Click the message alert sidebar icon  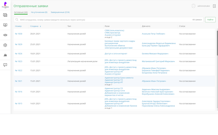click(5, 65)
